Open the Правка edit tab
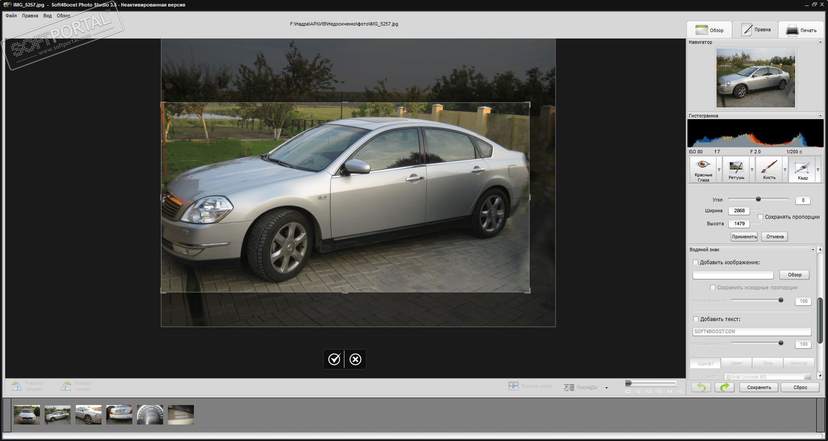 (755, 30)
